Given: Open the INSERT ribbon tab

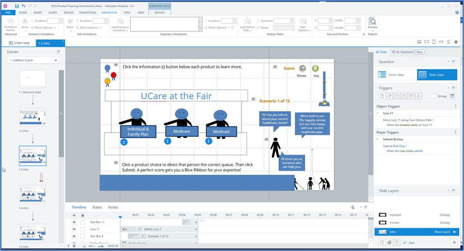Looking at the screenshot, I should pos(38,13).
